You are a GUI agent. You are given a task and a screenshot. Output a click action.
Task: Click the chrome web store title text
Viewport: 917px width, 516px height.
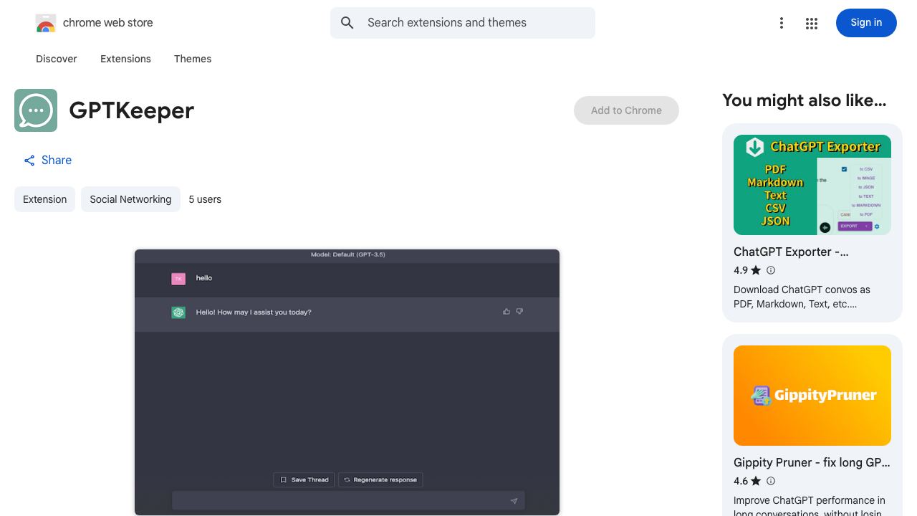[108, 23]
